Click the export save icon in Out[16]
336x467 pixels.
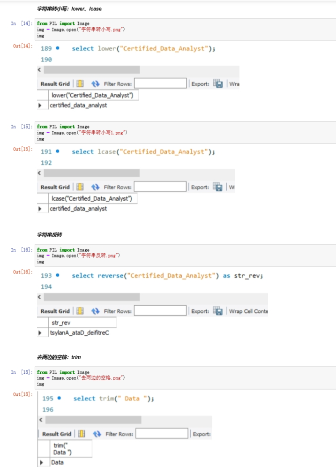(x=217, y=311)
